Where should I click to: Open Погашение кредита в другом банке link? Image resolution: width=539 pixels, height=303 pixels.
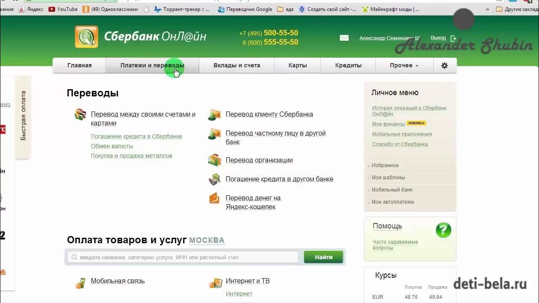279,179
